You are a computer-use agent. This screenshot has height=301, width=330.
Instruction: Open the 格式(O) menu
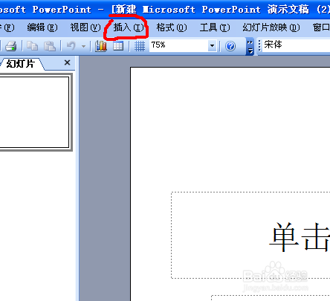click(x=172, y=27)
